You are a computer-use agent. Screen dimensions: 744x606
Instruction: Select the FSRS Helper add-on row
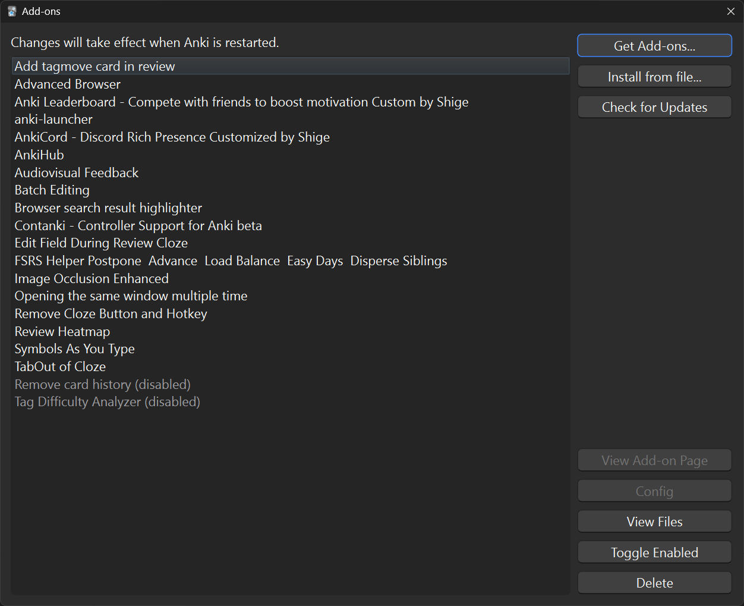[x=291, y=260]
